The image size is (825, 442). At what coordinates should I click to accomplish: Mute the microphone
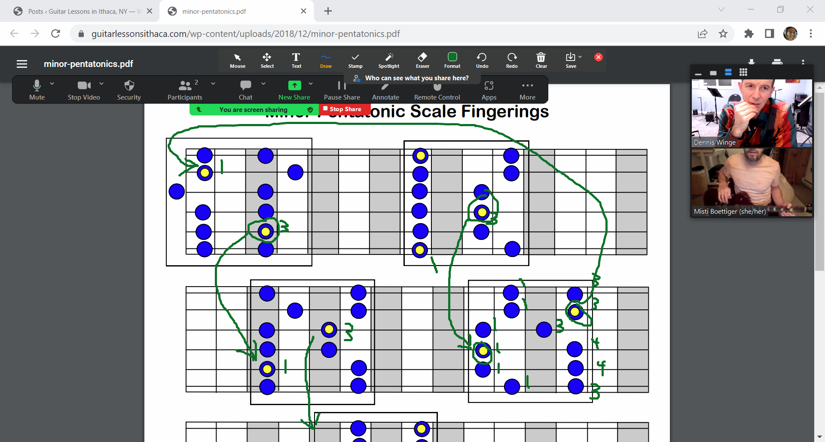[37, 90]
